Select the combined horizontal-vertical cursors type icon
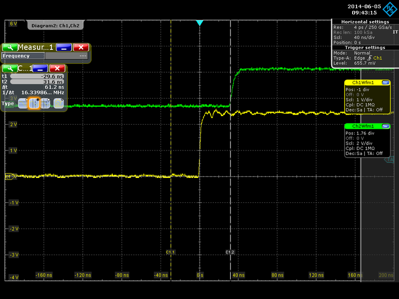 coord(45,104)
